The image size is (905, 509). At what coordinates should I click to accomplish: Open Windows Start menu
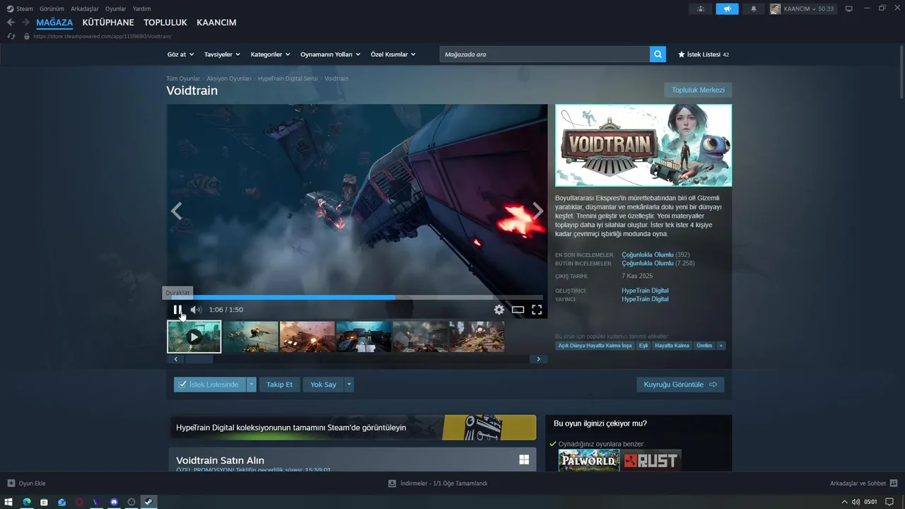8,502
